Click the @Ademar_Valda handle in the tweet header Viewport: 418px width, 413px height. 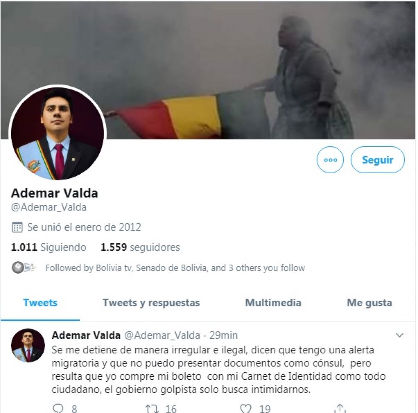[x=163, y=335]
